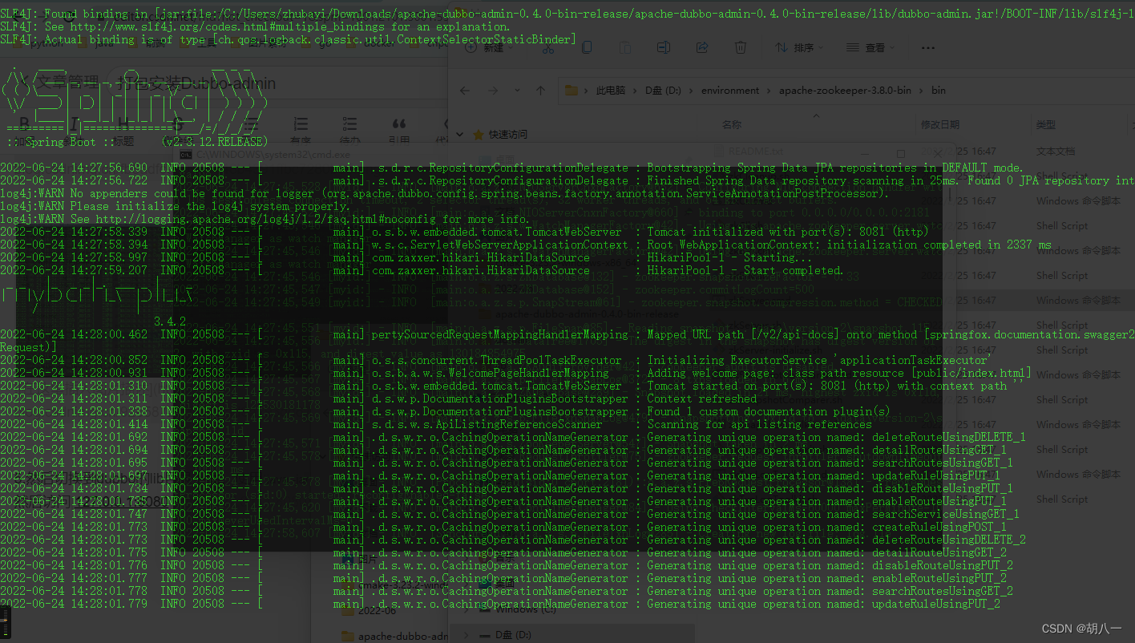Open the 新建 menu in File Explorer
The image size is (1135, 643).
(487, 48)
